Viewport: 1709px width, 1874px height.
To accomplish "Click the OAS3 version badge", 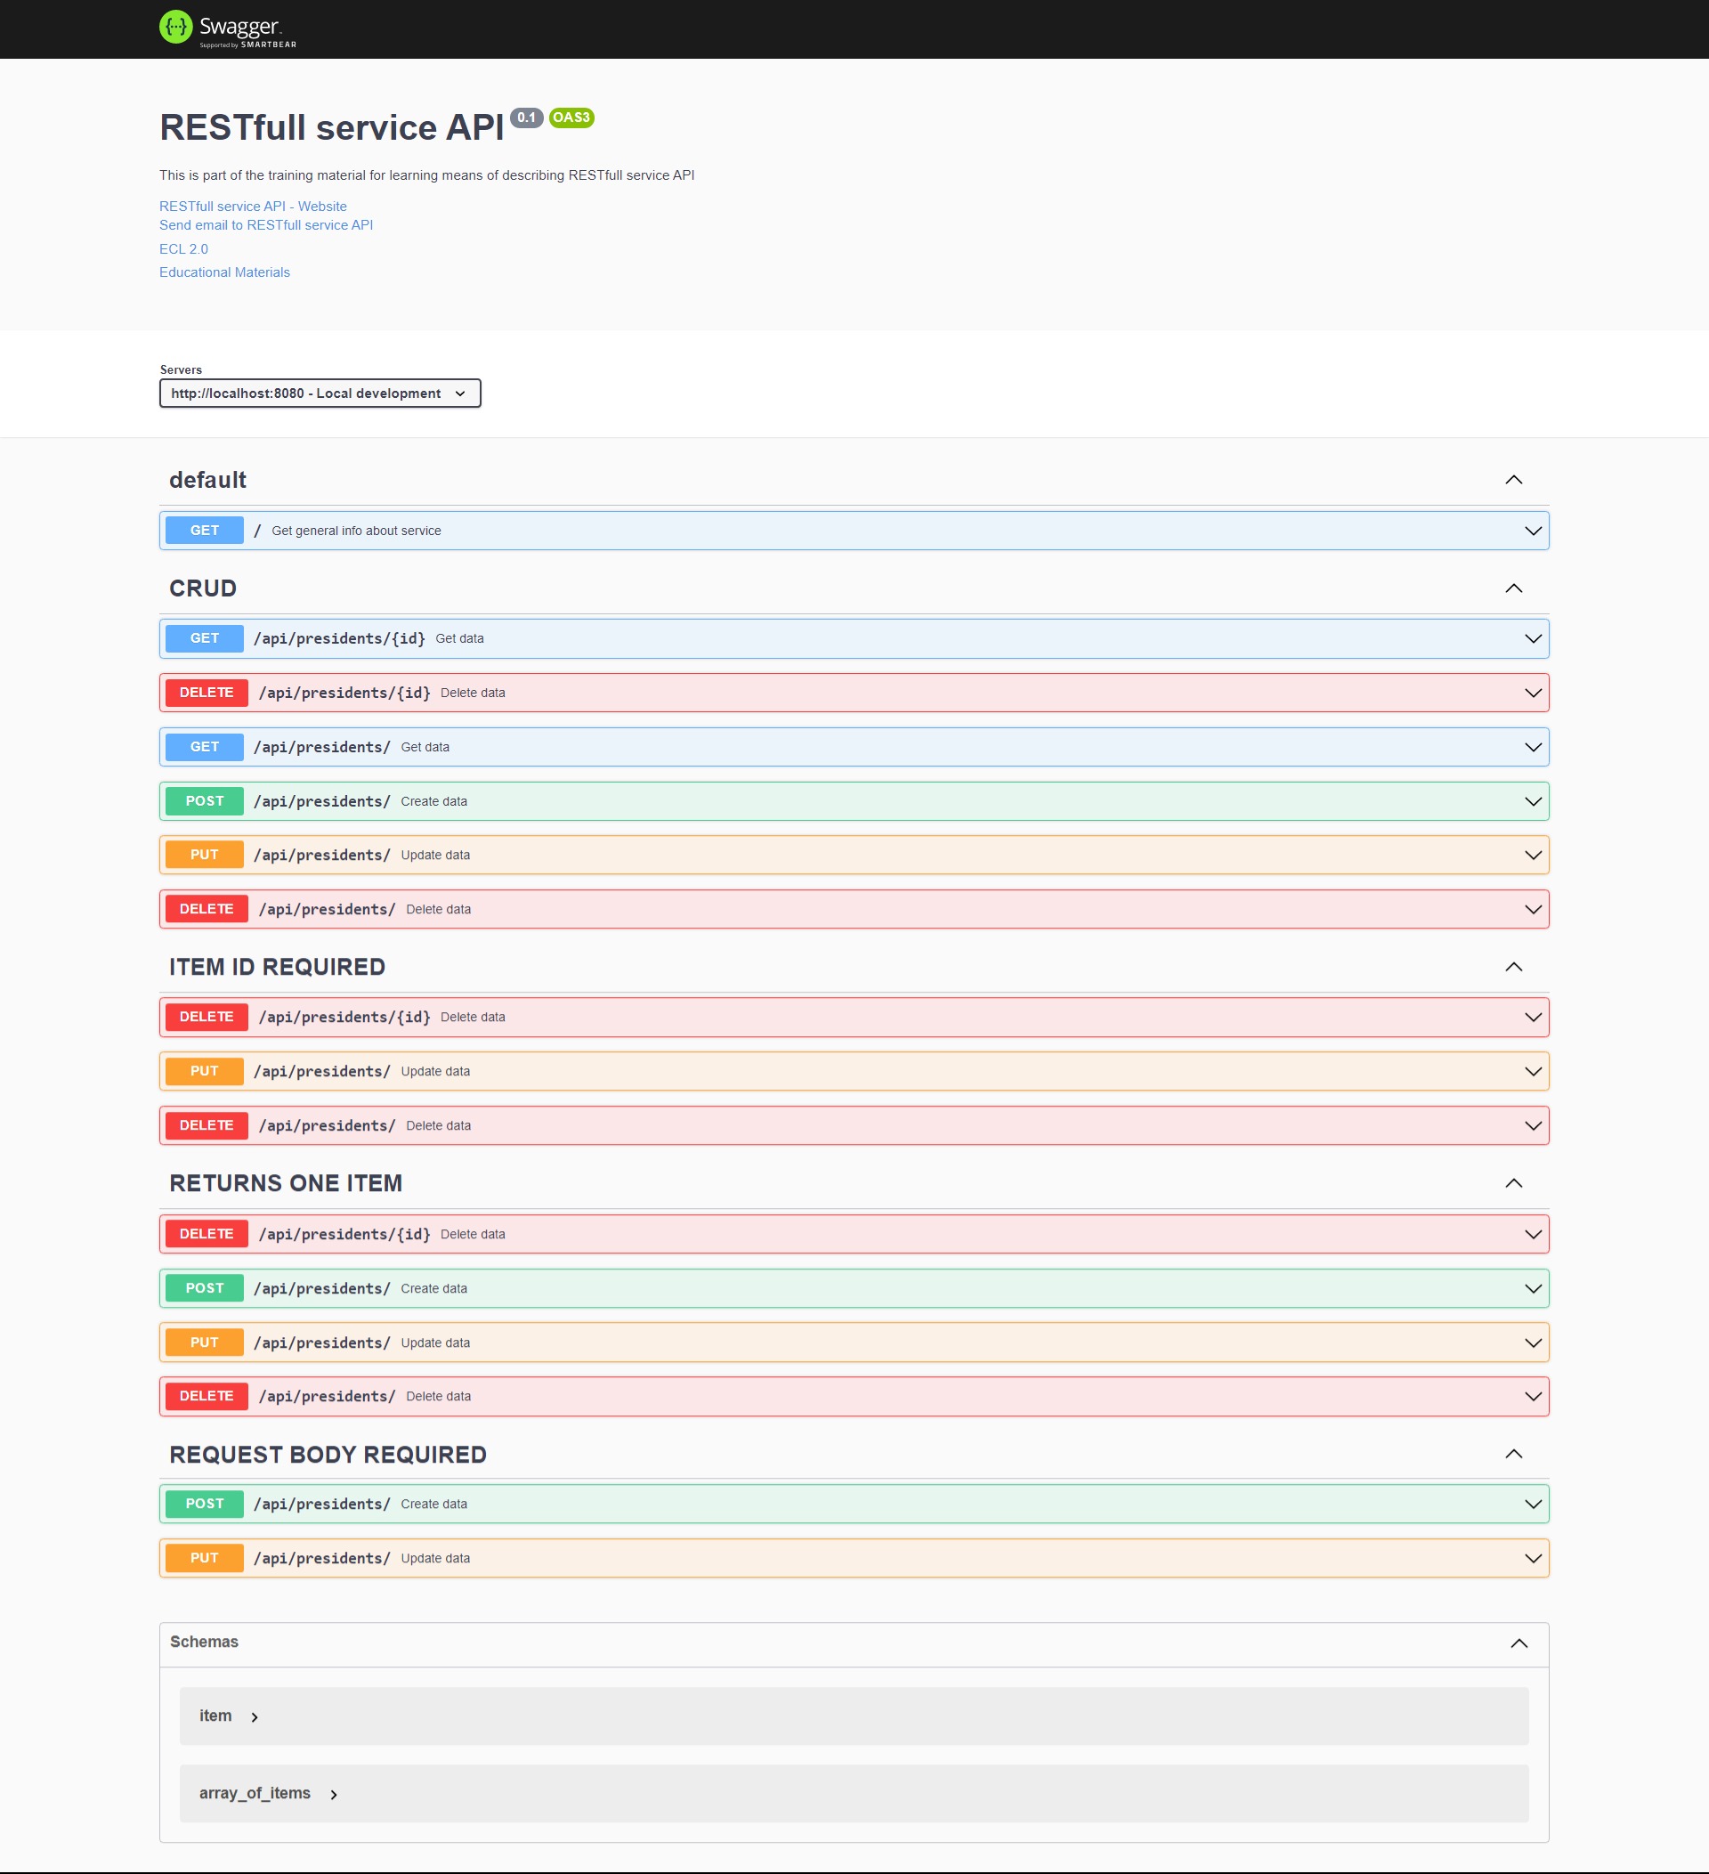I will click(571, 118).
